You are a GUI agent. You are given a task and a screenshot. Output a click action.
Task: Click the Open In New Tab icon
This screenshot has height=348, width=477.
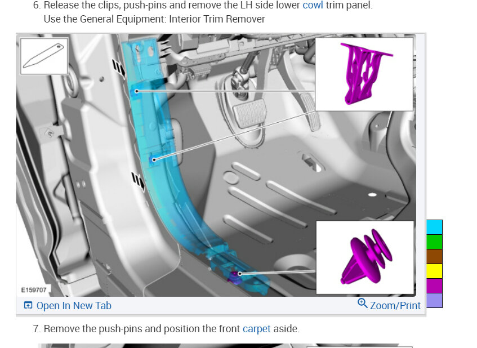(x=28, y=305)
